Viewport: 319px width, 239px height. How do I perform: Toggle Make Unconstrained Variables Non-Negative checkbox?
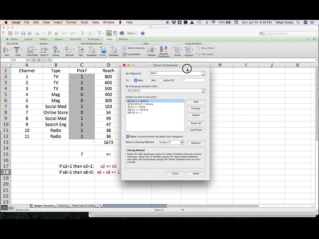click(128, 136)
